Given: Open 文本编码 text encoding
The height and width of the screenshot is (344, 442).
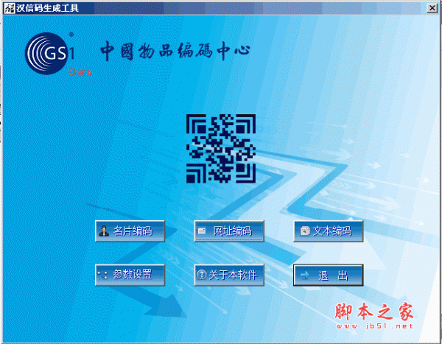Looking at the screenshot, I should pos(329,231).
